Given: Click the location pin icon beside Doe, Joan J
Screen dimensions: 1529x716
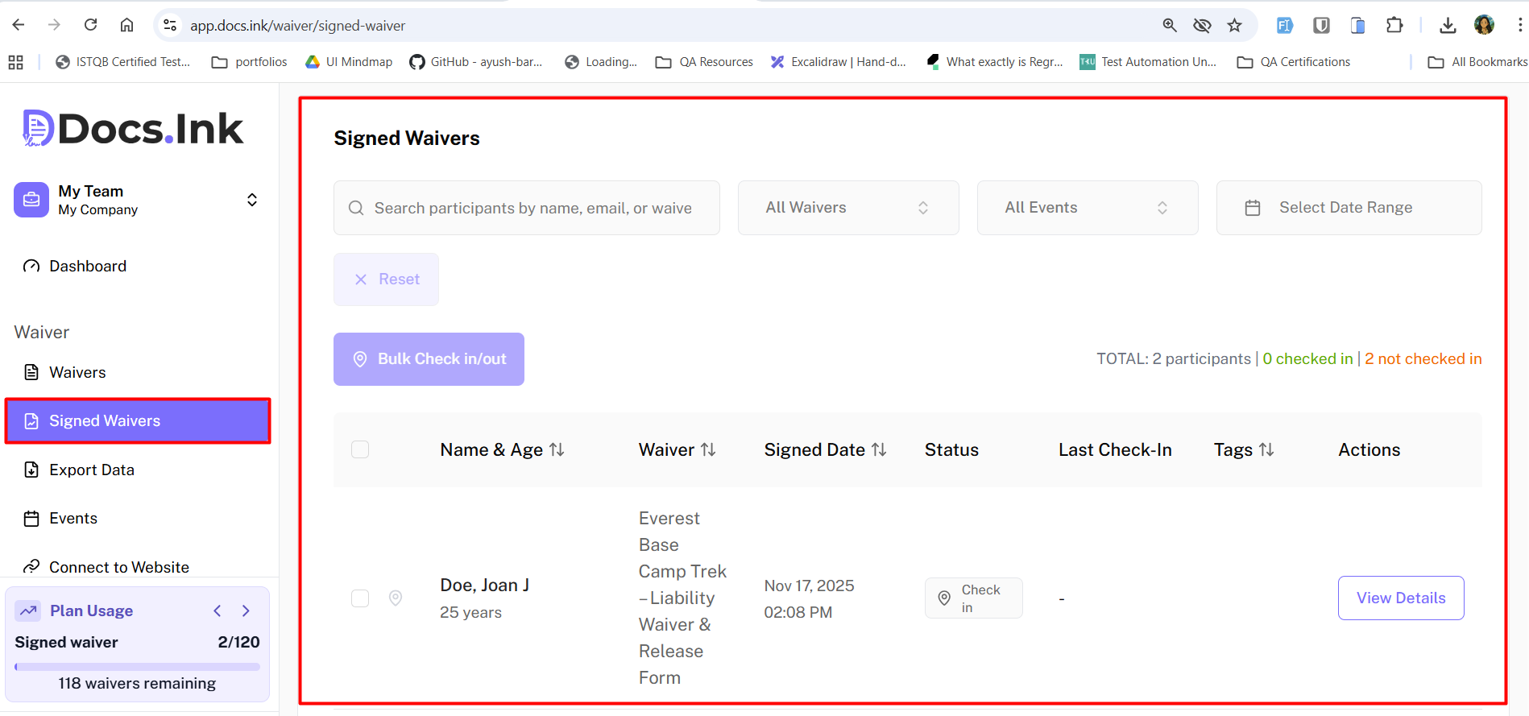Looking at the screenshot, I should (396, 598).
